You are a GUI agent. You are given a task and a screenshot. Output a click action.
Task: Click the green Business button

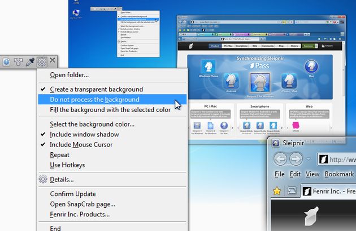point(310,46)
